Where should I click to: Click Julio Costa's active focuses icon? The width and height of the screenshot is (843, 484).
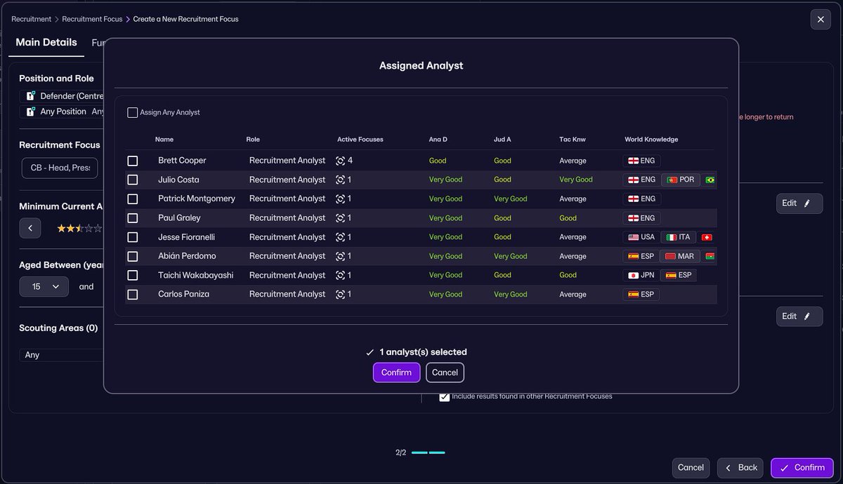pos(340,180)
